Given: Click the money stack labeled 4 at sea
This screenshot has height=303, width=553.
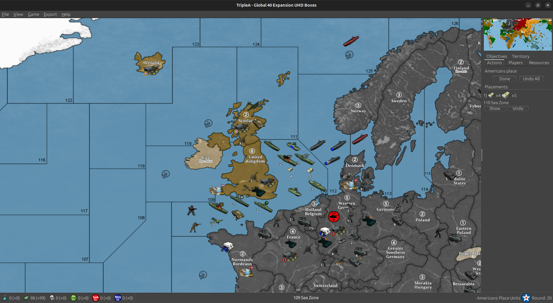Looking at the screenshot, I should (290, 170).
